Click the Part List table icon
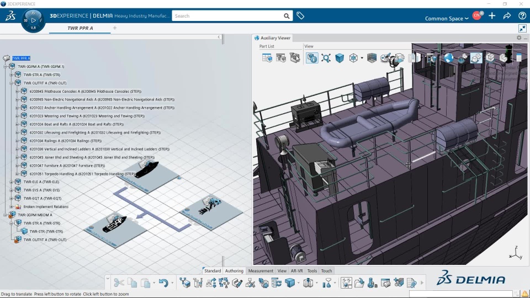The height and width of the screenshot is (298, 530). point(267,58)
